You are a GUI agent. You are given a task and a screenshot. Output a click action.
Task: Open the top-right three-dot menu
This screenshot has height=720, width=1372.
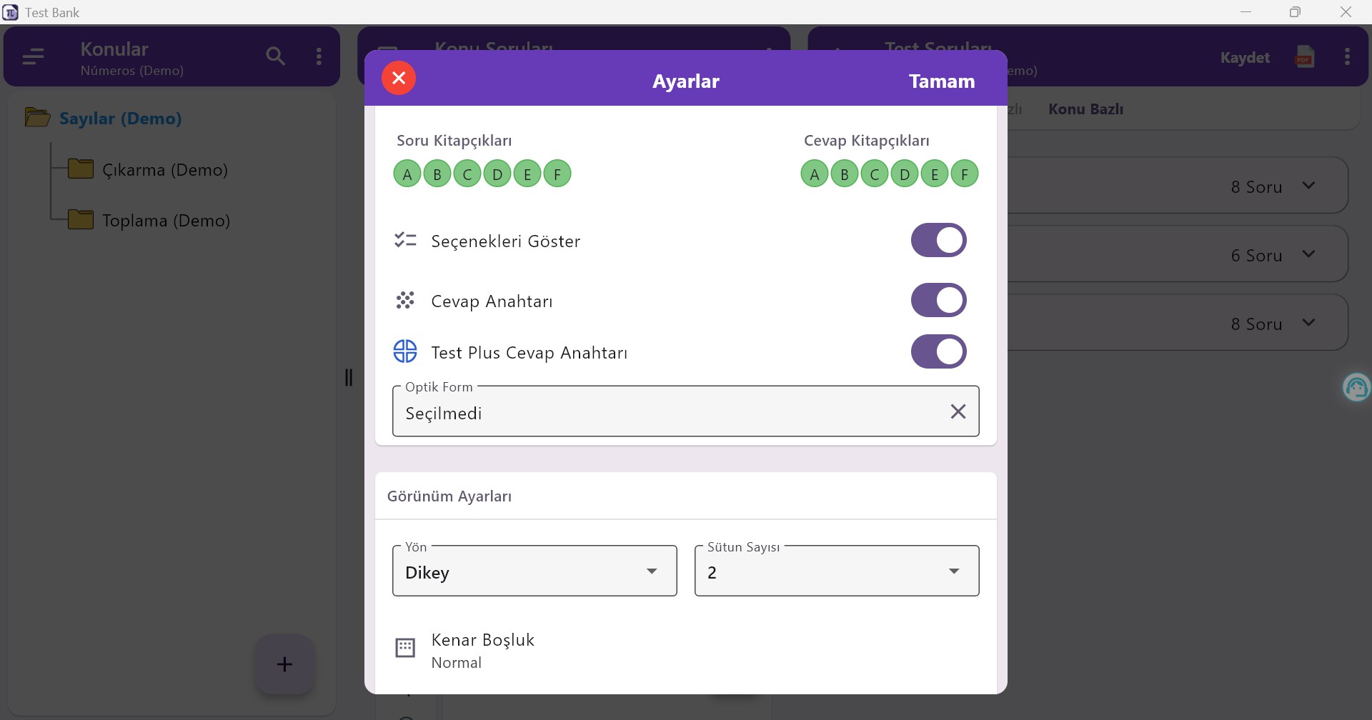(1348, 56)
